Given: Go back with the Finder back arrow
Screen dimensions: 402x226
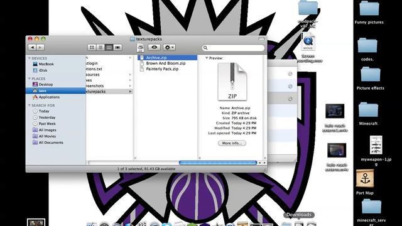Looking at the screenshot, I should point(32,48).
